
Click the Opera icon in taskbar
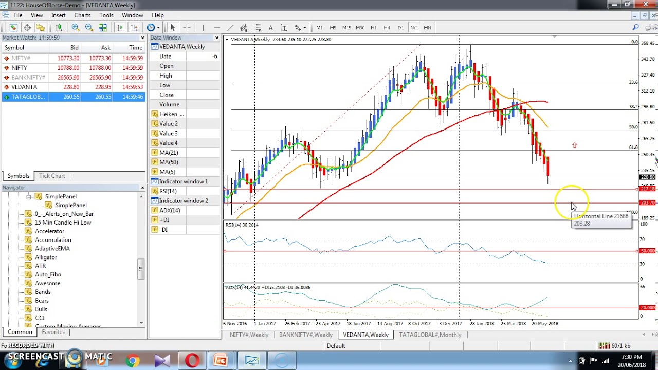pyautogui.click(x=193, y=361)
